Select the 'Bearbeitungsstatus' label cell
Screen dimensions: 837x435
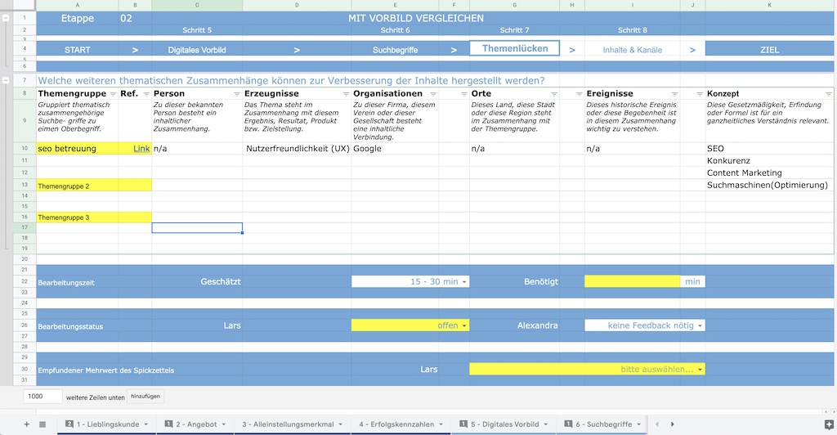(78, 325)
